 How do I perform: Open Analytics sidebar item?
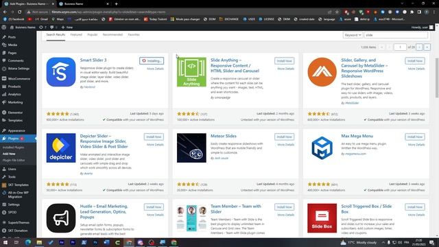pyautogui.click(x=14, y=95)
